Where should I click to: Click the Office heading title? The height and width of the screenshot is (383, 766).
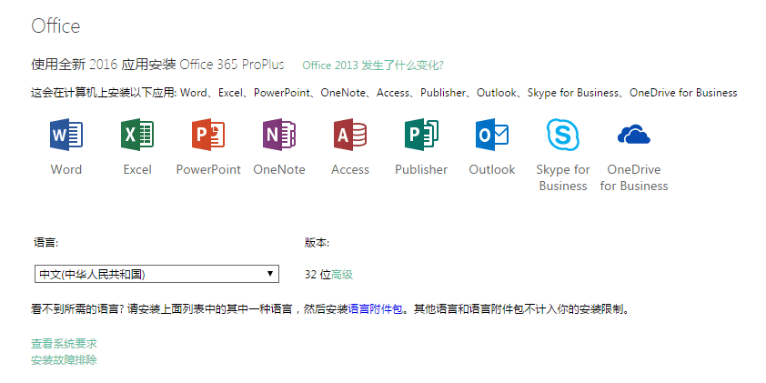point(55,26)
